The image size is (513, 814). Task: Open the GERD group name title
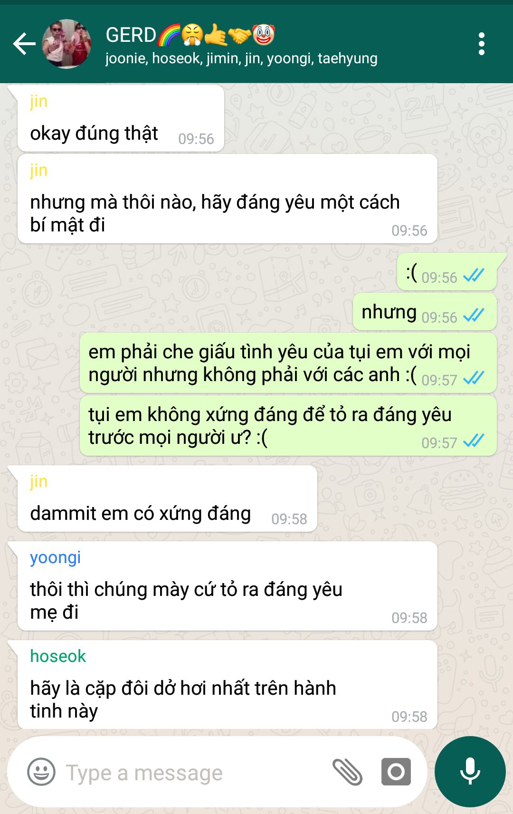190,35
